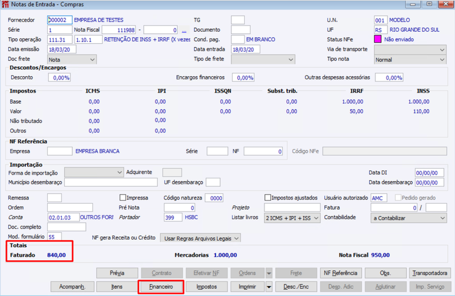Expand the Doc frete dropdown
The width and height of the screenshot is (455, 296).
click(72, 60)
